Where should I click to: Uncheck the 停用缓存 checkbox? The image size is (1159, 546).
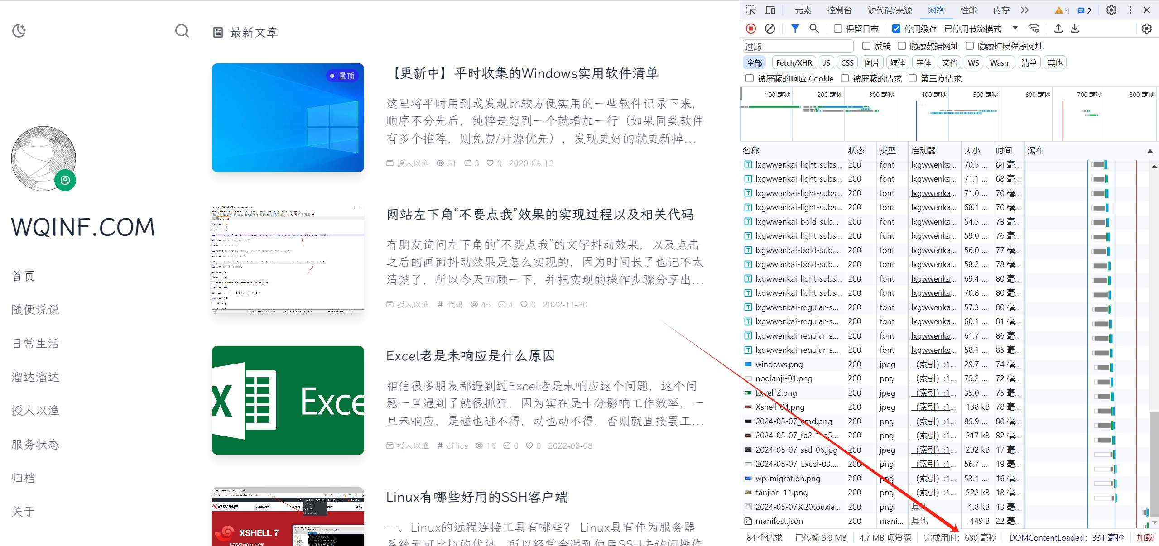coord(896,29)
